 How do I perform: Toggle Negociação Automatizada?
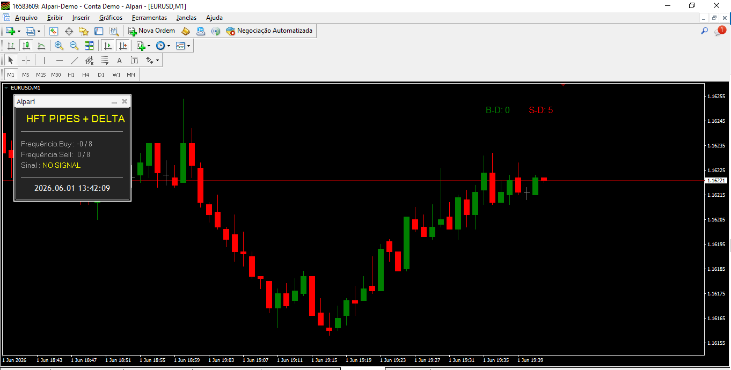click(x=269, y=31)
